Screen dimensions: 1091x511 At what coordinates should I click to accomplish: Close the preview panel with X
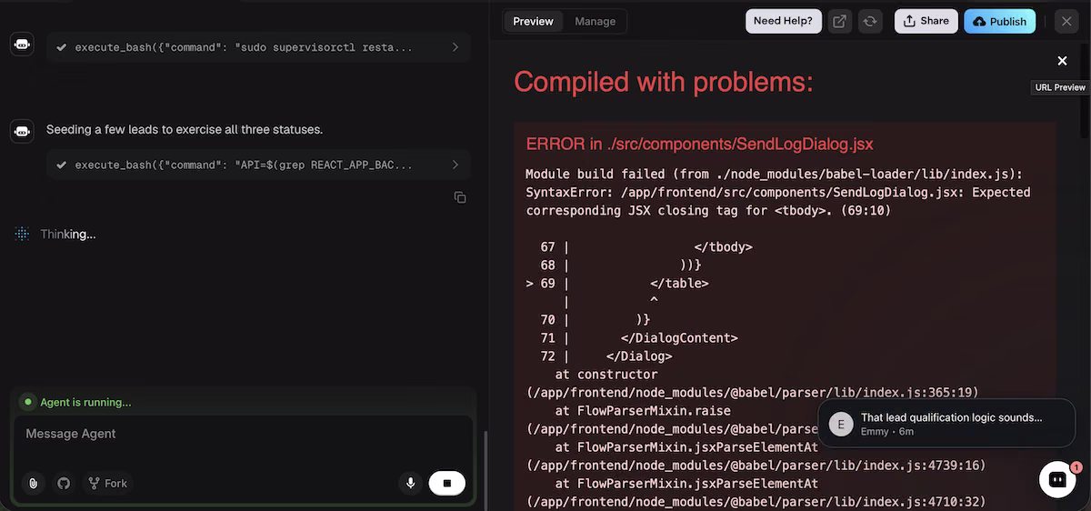[x=1066, y=21]
